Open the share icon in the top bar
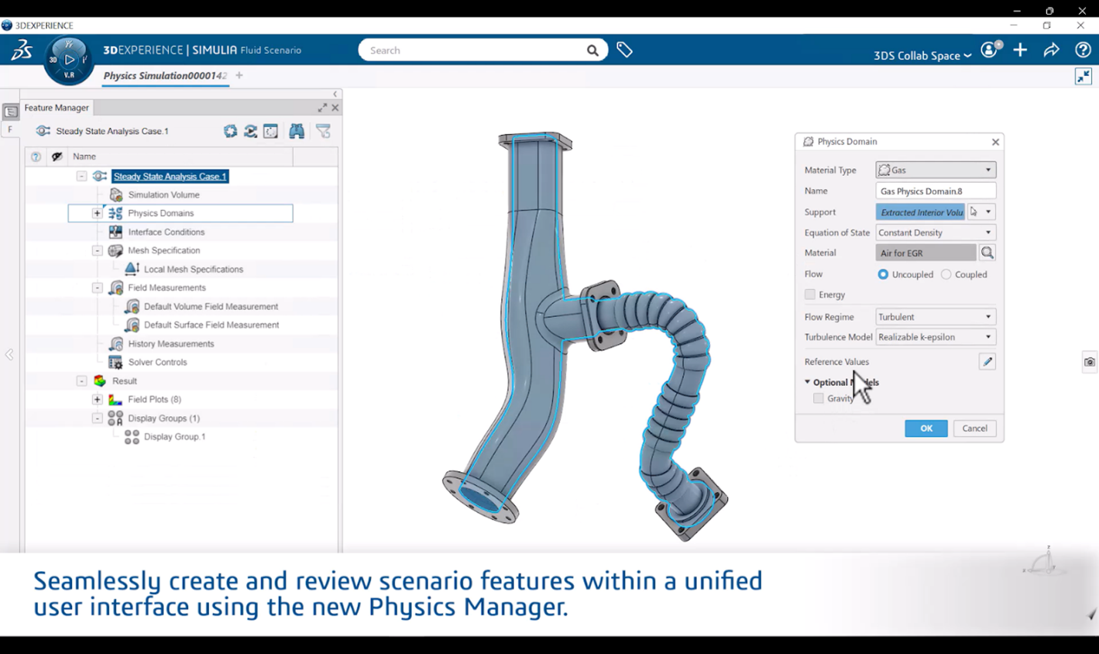 1051,49
